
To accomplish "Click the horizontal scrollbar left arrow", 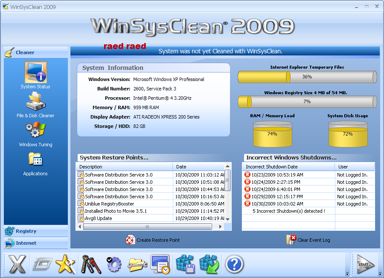I will tap(80, 226).
